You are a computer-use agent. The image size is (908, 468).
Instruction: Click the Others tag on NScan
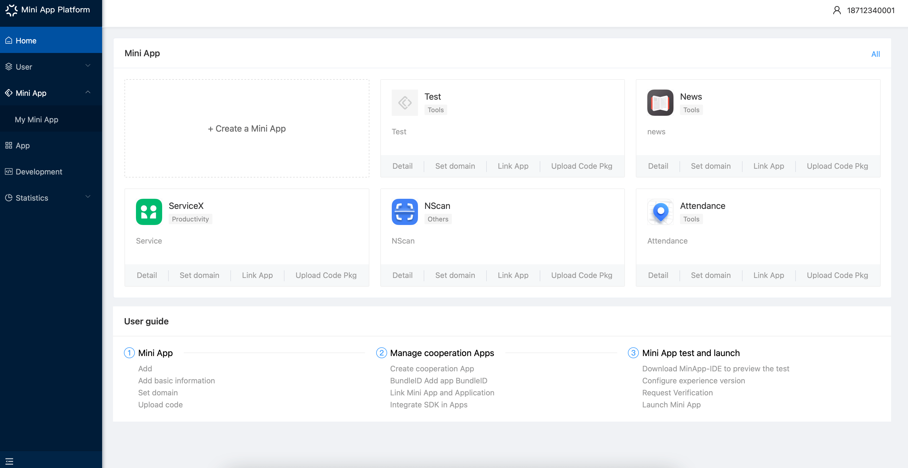[438, 219]
